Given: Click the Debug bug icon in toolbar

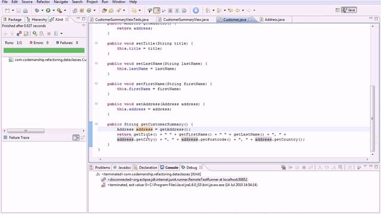Looking at the screenshot, I should (x=37, y=11).
